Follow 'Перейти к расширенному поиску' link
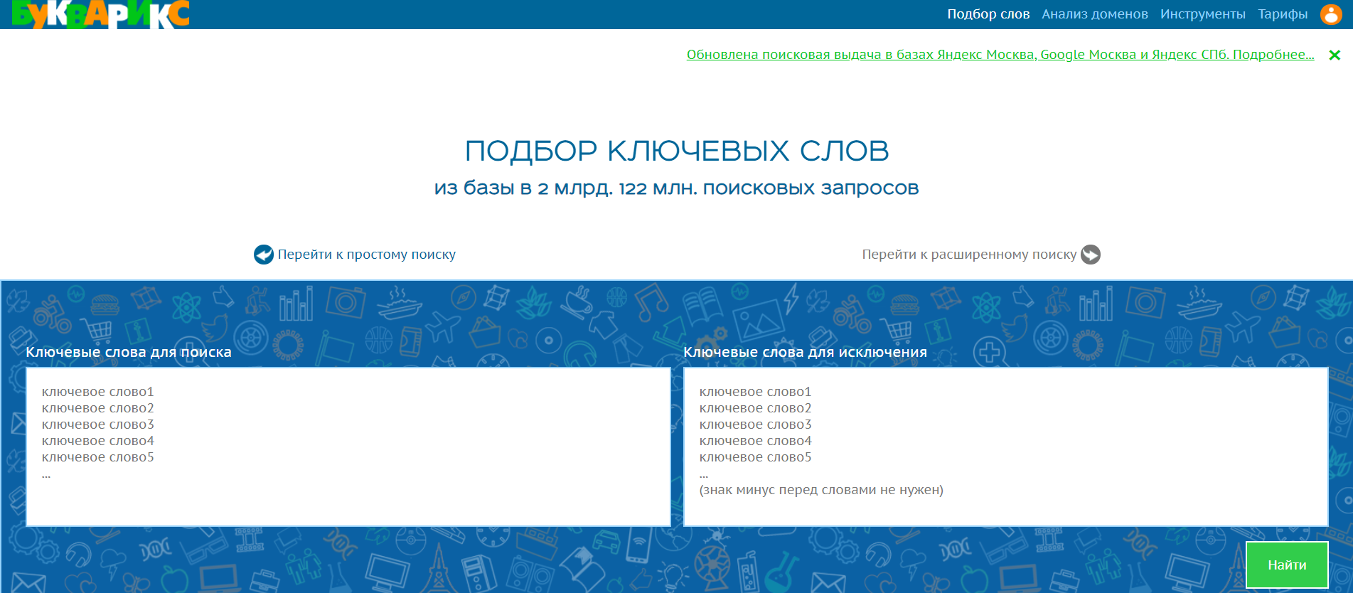This screenshot has width=1353, height=593. tap(968, 255)
